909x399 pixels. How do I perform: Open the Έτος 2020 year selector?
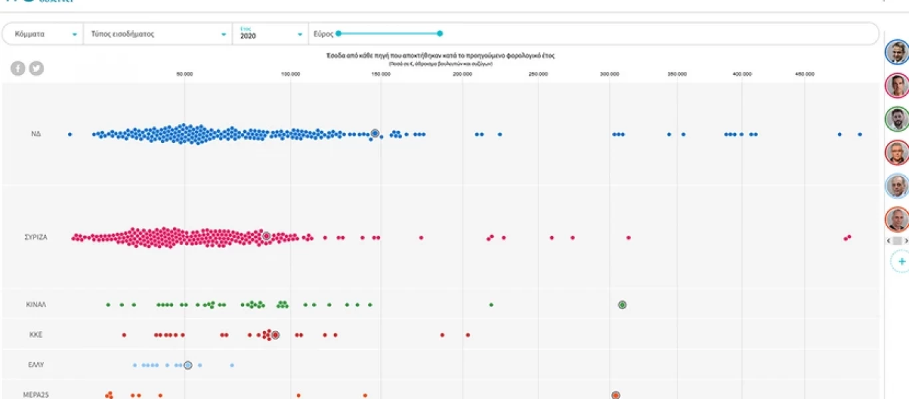270,34
